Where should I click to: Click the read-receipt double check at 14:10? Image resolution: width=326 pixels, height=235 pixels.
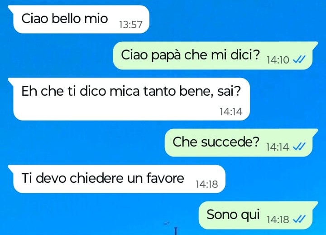[x=299, y=59]
